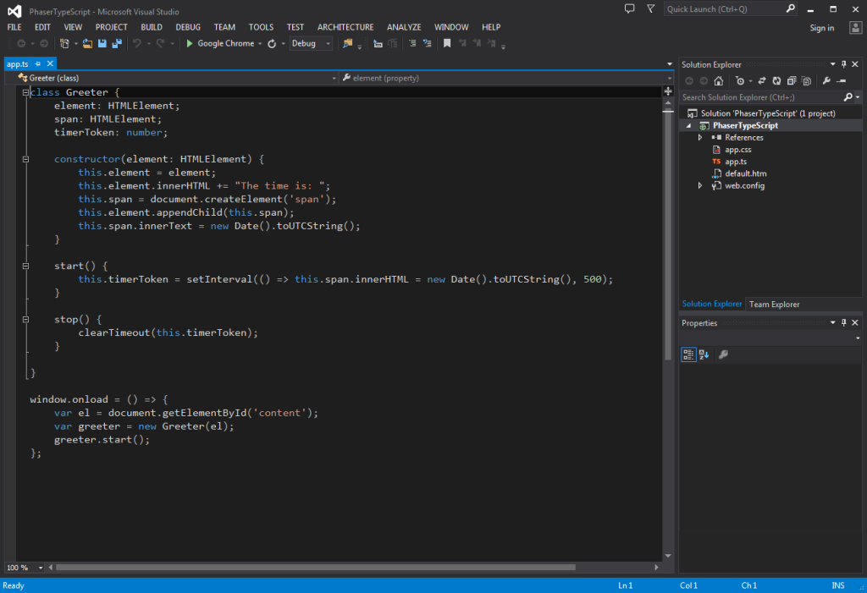Image resolution: width=867 pixels, height=593 pixels.
Task: Click the Sign in link
Action: (x=821, y=28)
